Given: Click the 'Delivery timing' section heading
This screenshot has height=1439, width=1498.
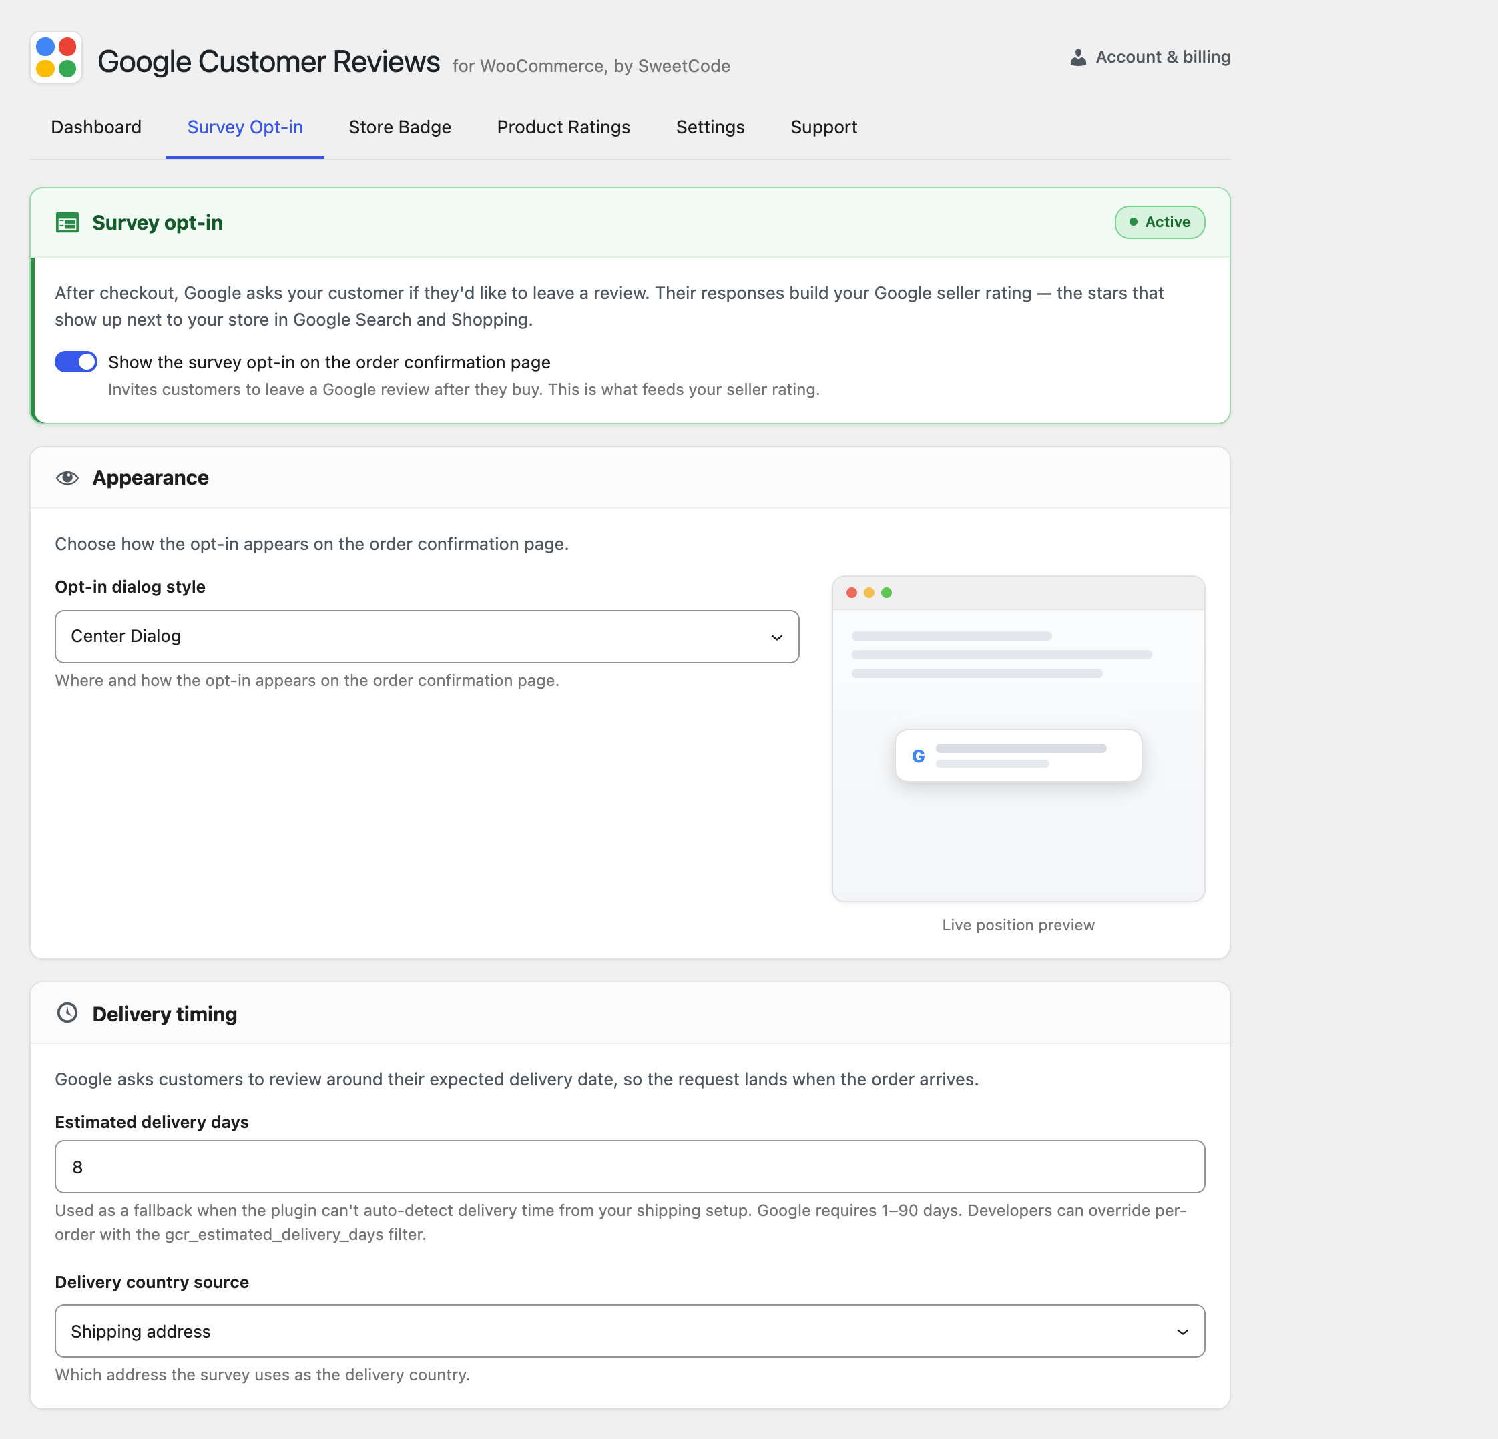Looking at the screenshot, I should pos(164,1013).
